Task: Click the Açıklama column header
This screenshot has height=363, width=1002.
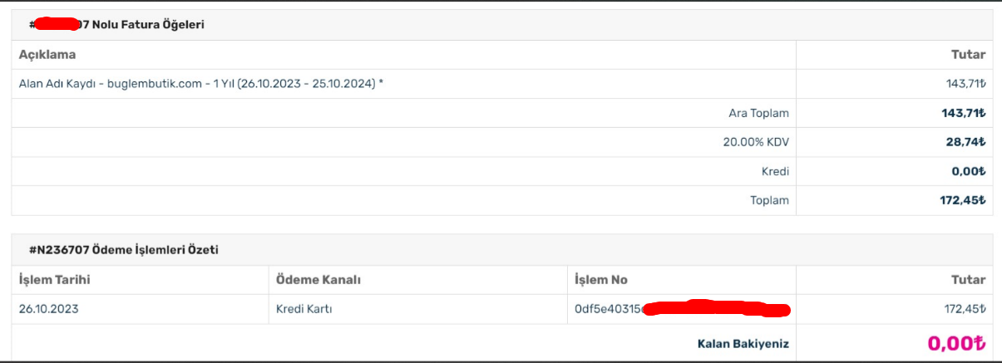Action: [47, 55]
